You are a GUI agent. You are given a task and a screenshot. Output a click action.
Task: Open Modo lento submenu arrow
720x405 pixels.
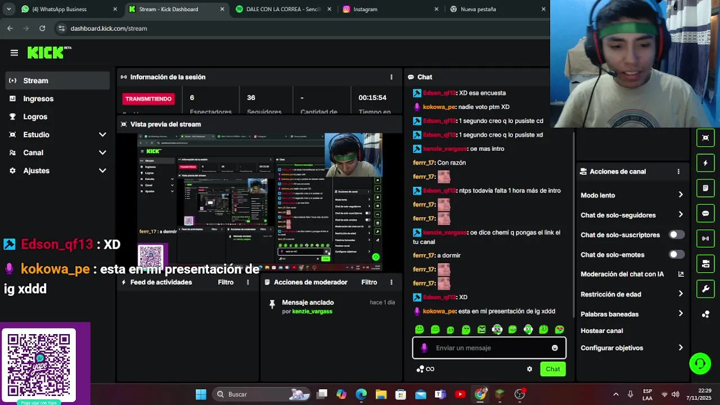681,195
